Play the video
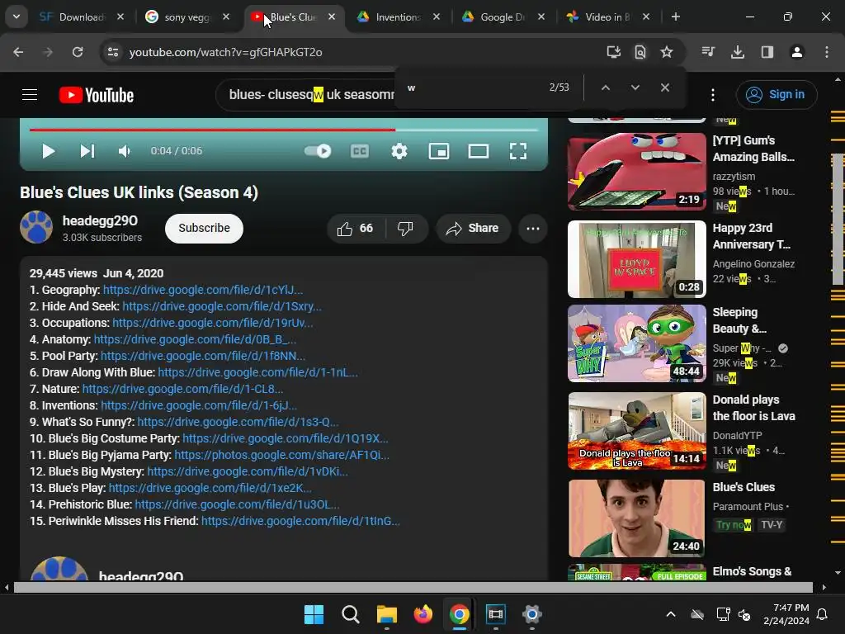 48,152
